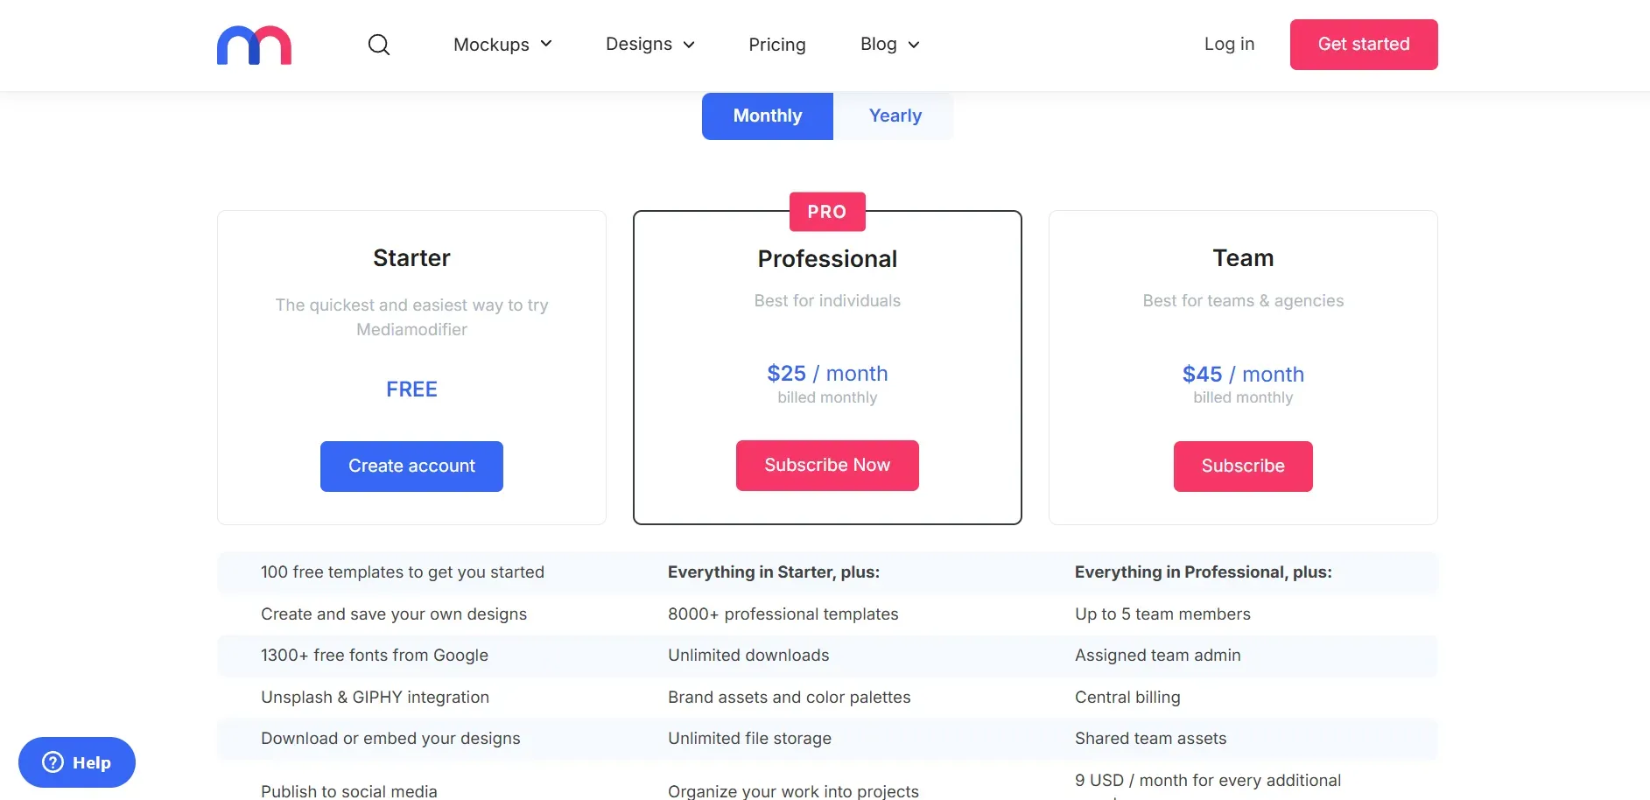1650x800 pixels.
Task: Click the Starter plan title
Action: point(411,257)
